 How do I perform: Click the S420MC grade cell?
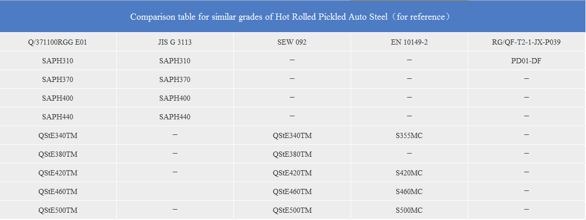coord(409,173)
